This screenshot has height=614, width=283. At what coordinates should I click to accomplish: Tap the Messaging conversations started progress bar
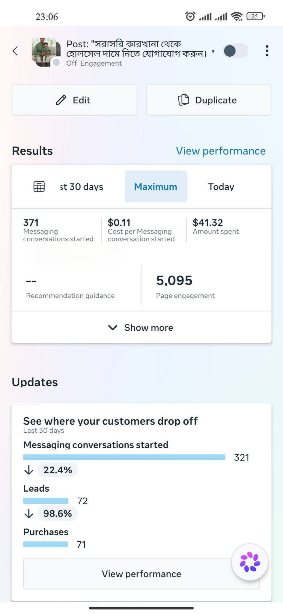tap(124, 457)
